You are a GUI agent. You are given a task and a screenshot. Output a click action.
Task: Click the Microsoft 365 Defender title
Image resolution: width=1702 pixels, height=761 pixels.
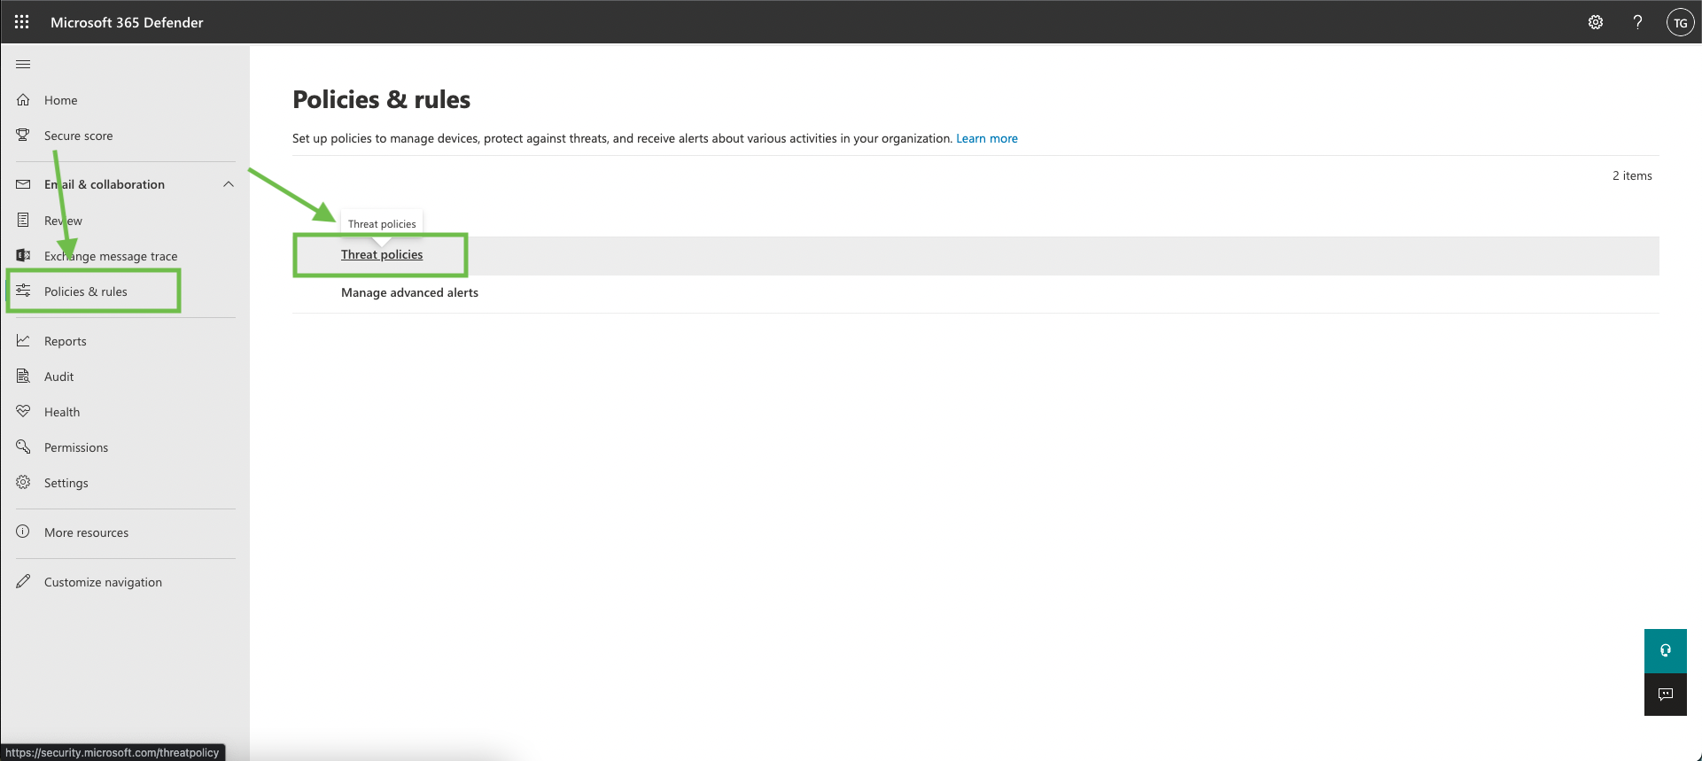point(127,22)
